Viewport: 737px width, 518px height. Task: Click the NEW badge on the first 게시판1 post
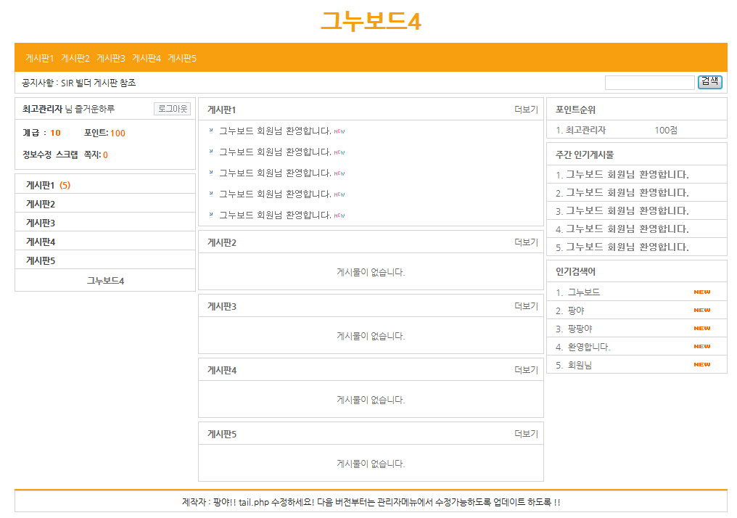339,132
